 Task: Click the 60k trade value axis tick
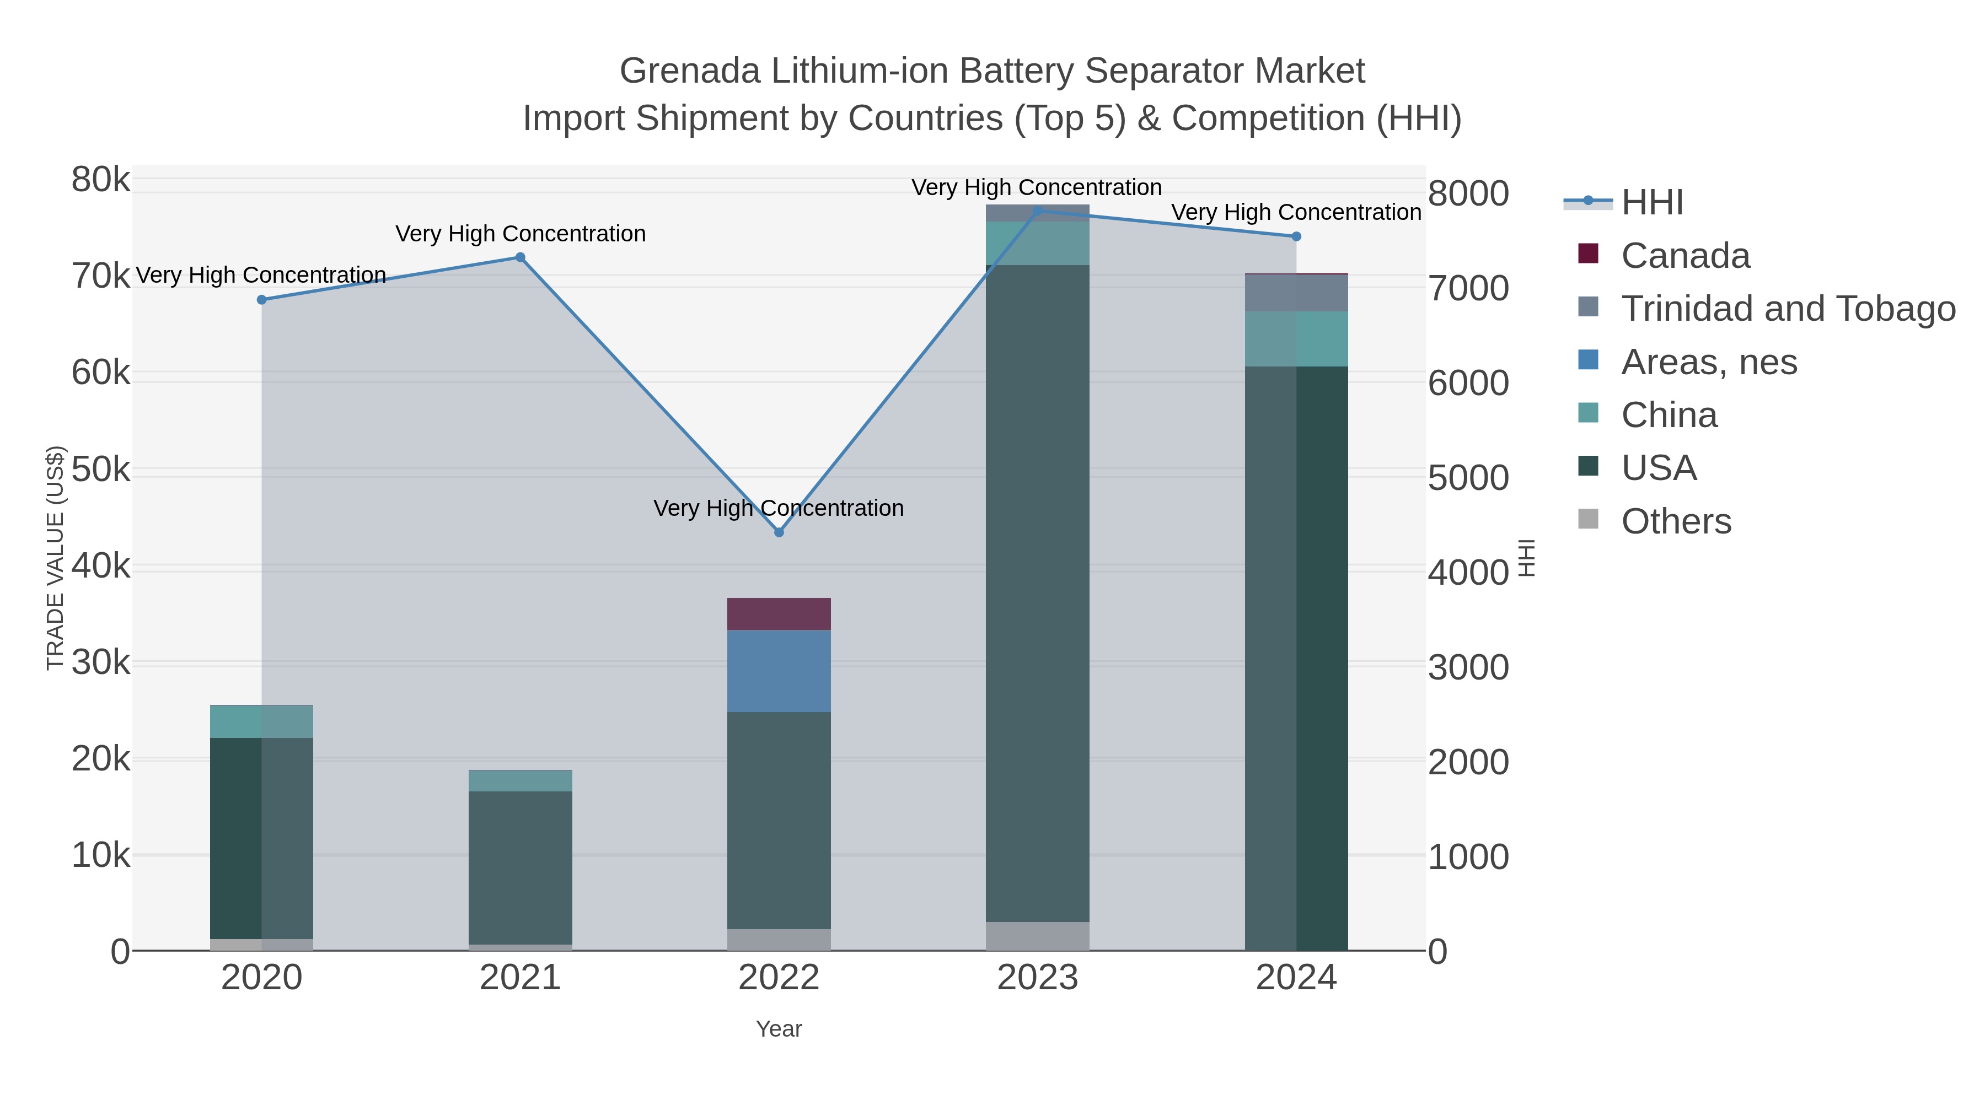click(101, 373)
